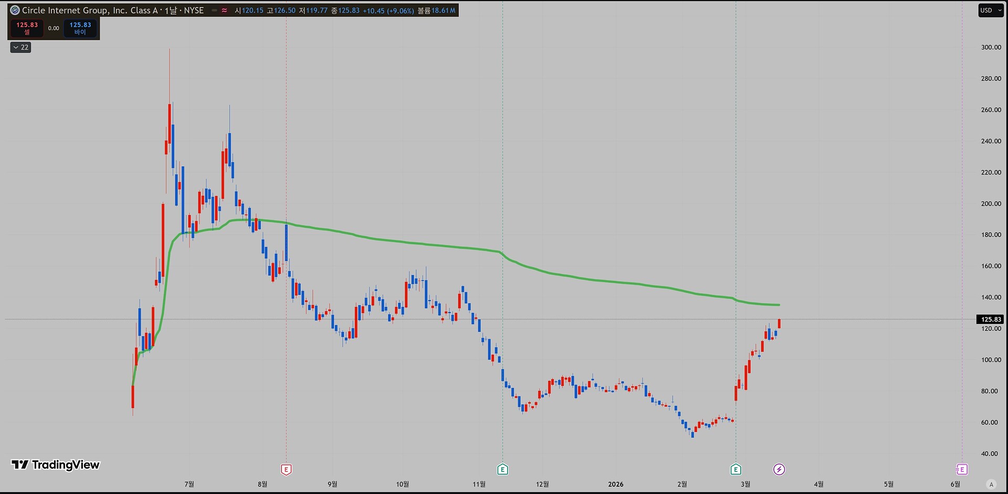Click the +10.45 (+9.06%) change value
This screenshot has height=494, width=1008.
click(388, 10)
